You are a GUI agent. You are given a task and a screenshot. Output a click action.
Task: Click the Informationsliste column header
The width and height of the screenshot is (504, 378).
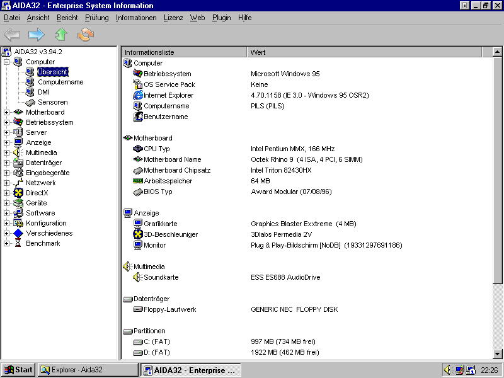pos(184,52)
